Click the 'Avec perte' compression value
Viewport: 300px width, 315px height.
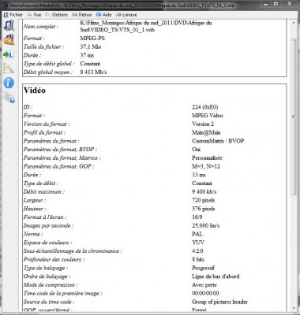204,285
